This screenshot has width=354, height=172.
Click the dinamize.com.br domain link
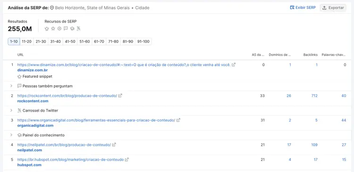33,70
